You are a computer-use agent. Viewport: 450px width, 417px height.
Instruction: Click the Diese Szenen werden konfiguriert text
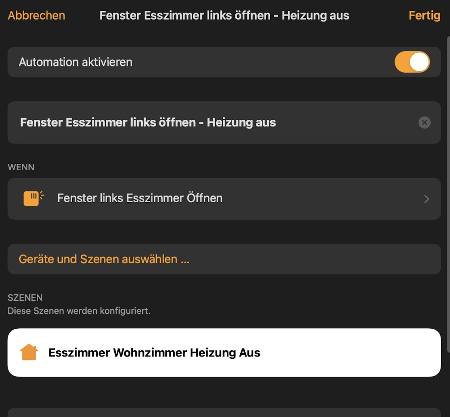coord(79,311)
